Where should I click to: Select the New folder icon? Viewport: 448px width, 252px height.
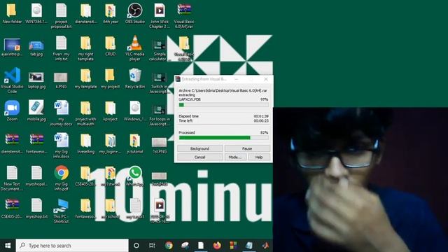[12, 14]
